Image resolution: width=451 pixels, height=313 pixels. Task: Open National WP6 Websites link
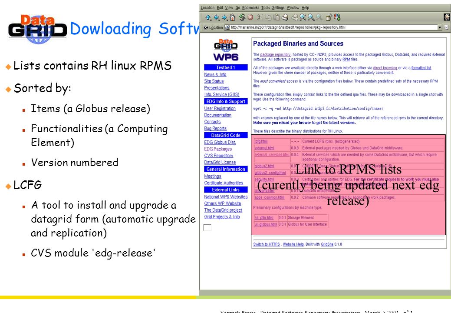[226, 196]
